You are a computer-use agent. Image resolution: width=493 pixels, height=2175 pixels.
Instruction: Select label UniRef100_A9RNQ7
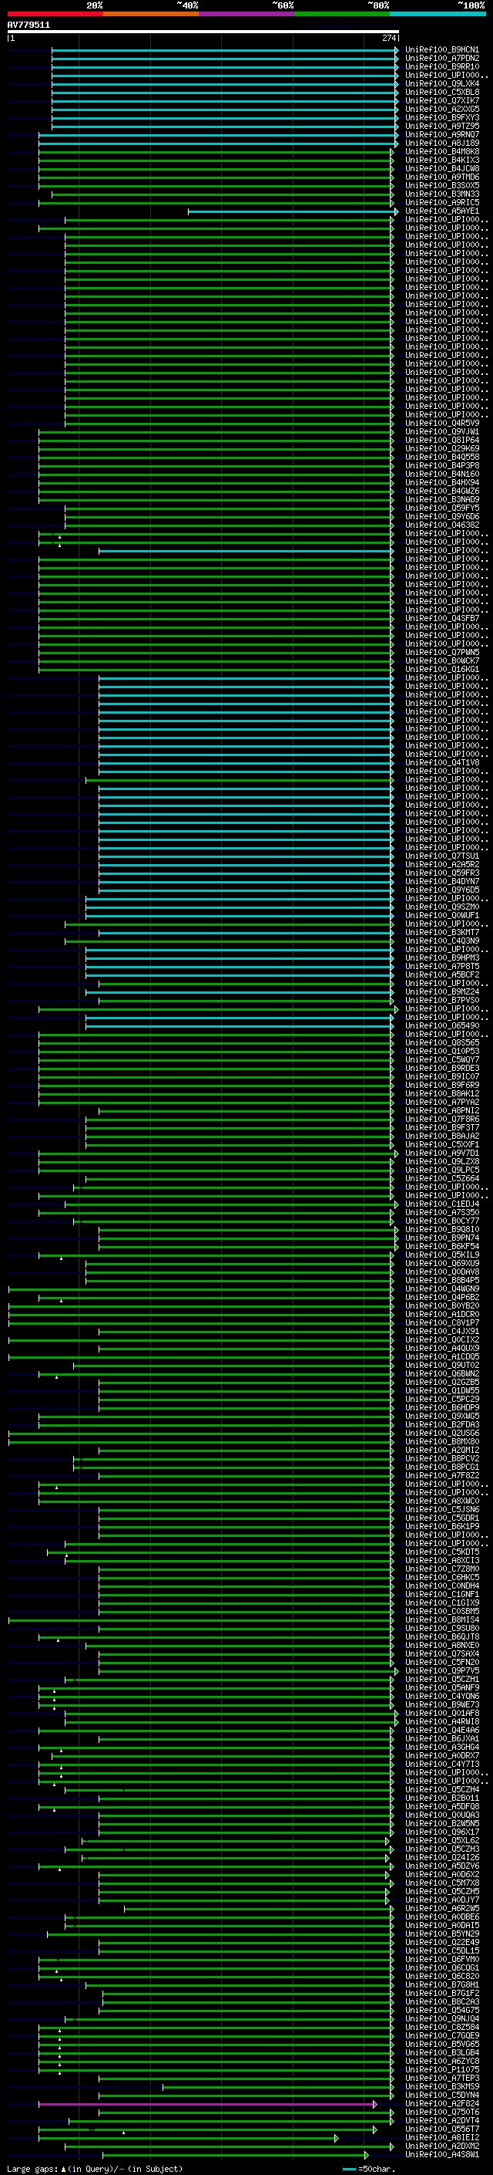441,134
